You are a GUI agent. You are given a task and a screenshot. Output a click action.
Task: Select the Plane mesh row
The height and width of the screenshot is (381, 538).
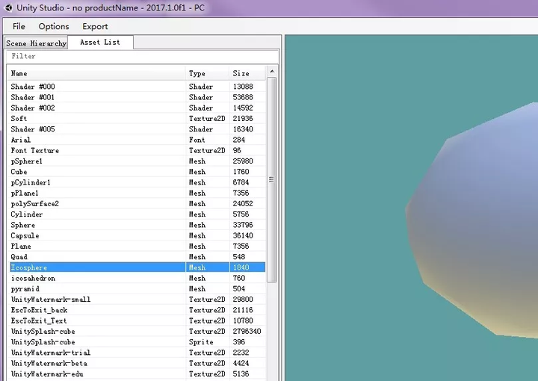137,246
